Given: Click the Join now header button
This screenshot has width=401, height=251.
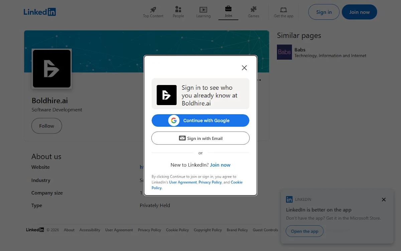Looking at the screenshot, I should pyautogui.click(x=360, y=12).
